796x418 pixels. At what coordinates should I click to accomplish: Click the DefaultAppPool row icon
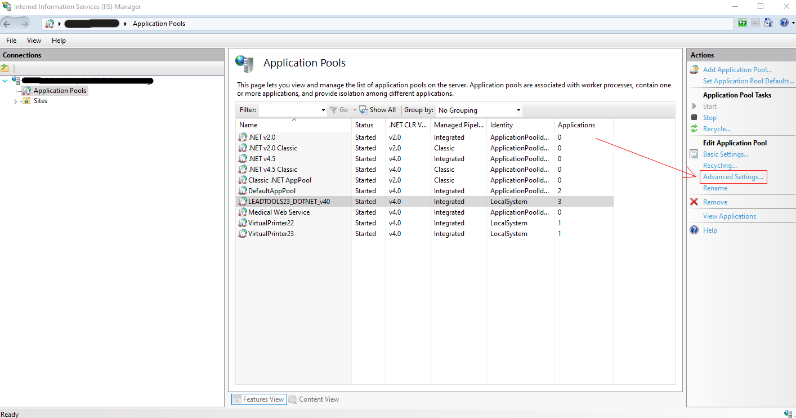coord(243,190)
